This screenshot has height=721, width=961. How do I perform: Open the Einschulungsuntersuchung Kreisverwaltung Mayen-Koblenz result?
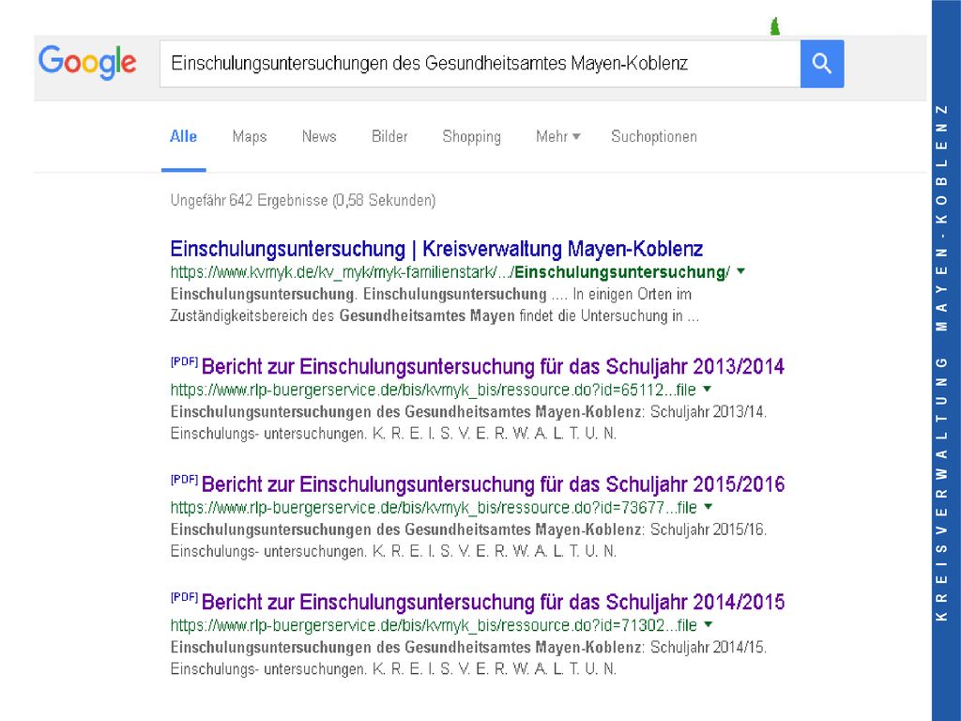point(436,249)
